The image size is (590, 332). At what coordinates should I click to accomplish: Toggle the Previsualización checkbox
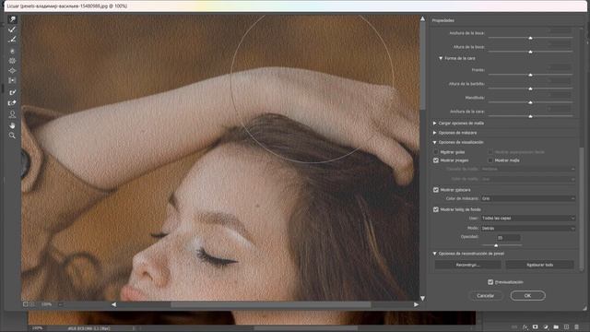pyautogui.click(x=490, y=282)
